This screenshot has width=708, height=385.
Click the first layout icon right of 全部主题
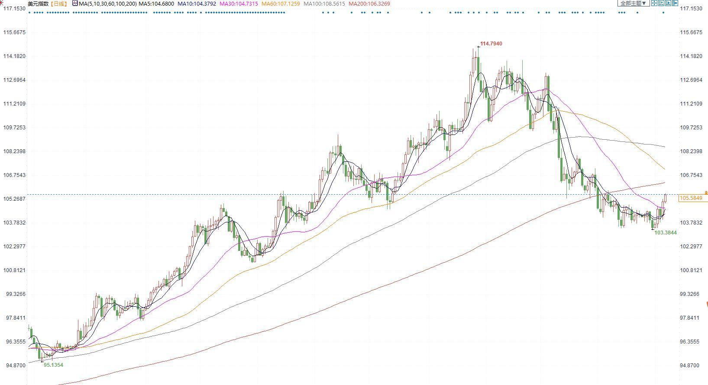(x=654, y=3)
